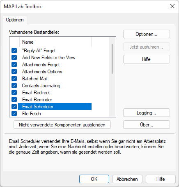Toggle the File Fetch checkbox
The image size is (179, 187).
[x=14, y=114]
